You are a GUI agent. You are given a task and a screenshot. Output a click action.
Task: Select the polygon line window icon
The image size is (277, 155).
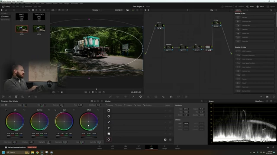[x=109, y=122]
